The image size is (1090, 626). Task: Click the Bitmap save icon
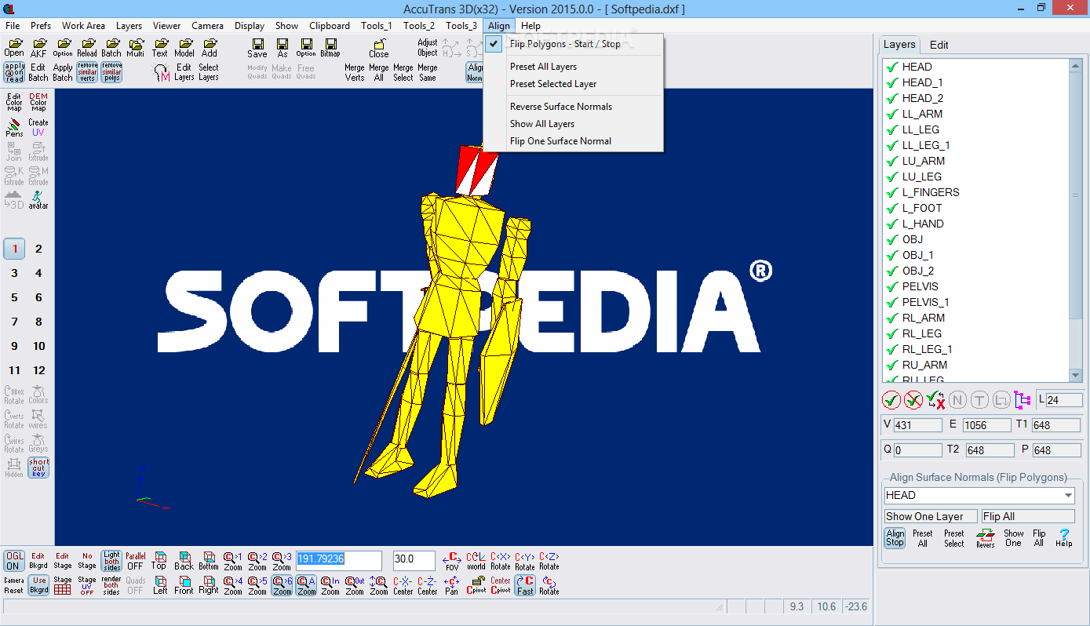click(x=330, y=48)
